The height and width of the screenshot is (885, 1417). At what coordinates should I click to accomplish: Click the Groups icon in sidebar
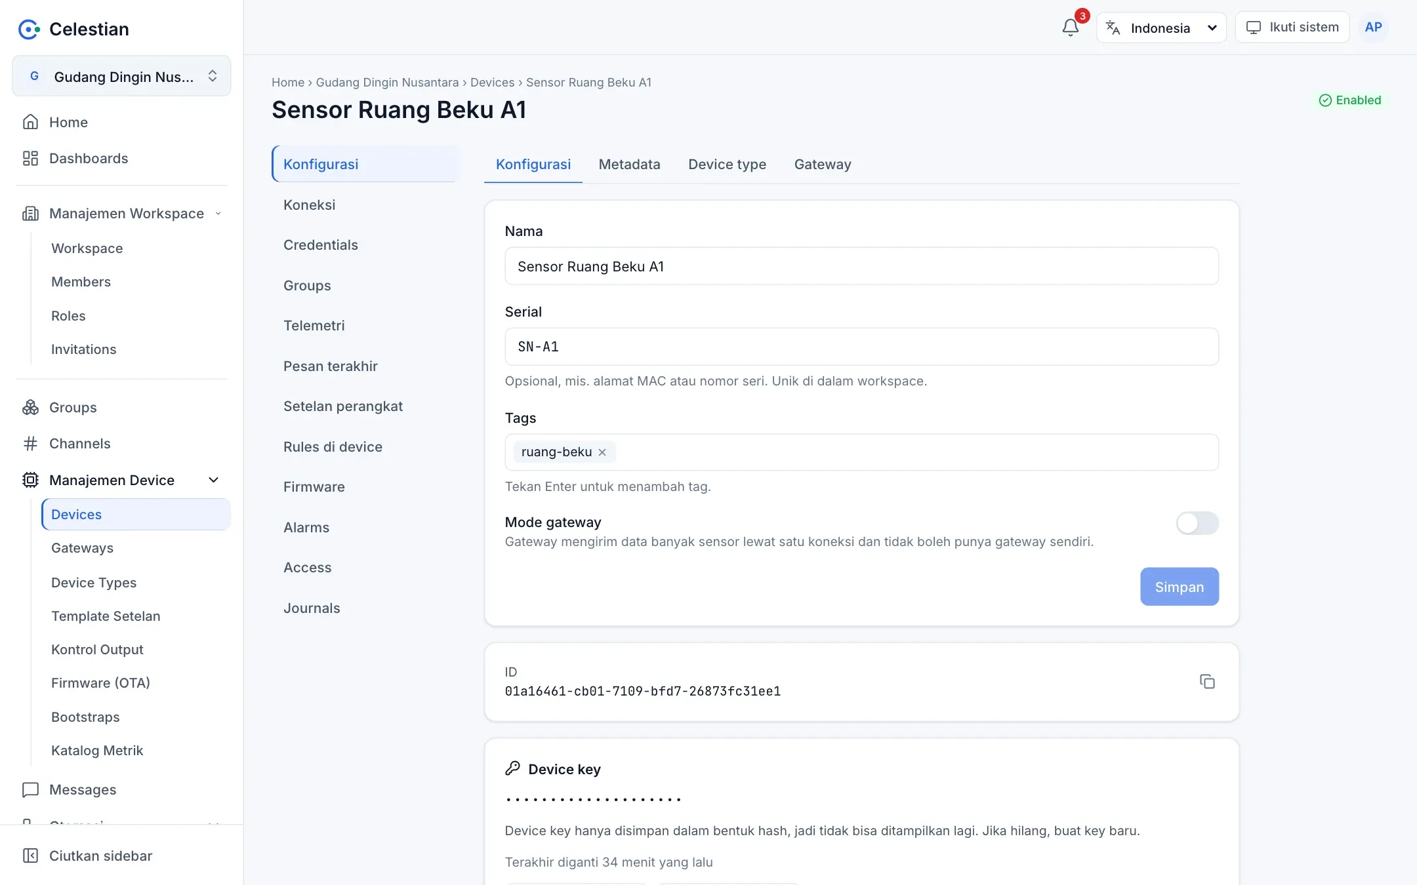pos(30,407)
